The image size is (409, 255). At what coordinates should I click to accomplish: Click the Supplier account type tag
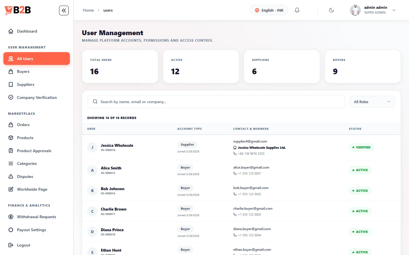click(x=187, y=144)
